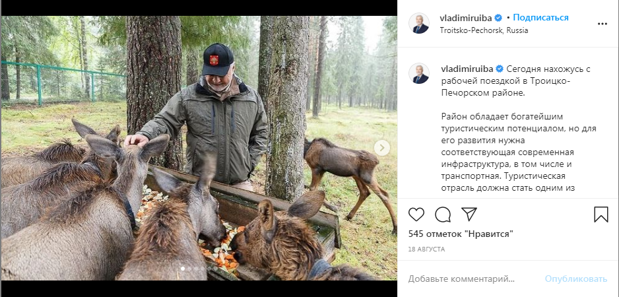
Task: Share post using paper plane icon
Action: tap(469, 214)
